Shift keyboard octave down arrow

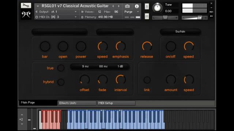(22, 124)
